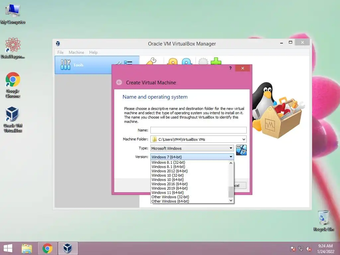The height and width of the screenshot is (255, 340).
Task: Pick Windows 2019 (64-bit) version
Action: point(170,189)
